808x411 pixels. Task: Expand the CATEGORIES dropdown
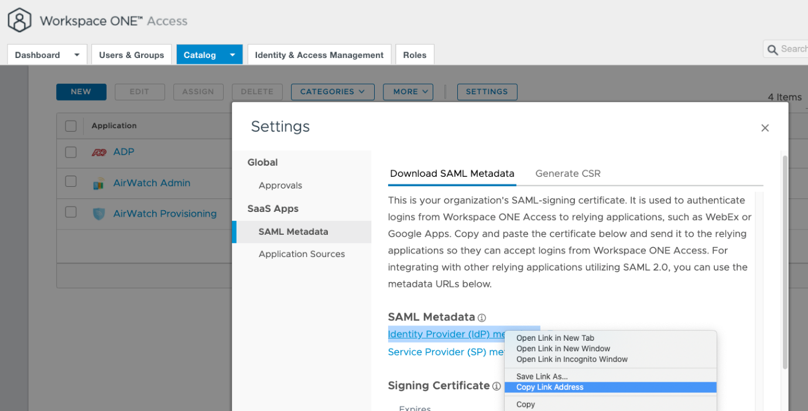[332, 92]
